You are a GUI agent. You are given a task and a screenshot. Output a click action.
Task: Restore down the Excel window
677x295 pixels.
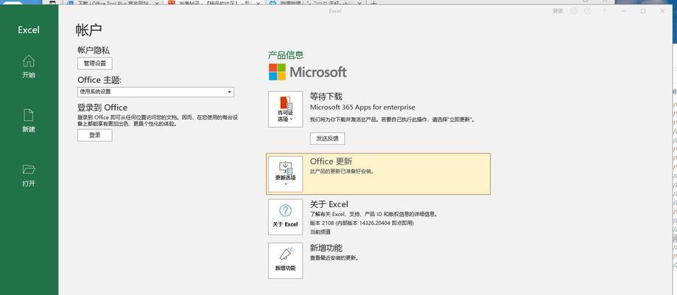click(x=643, y=11)
